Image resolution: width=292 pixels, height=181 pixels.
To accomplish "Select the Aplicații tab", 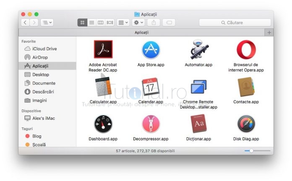I will tap(141, 33).
